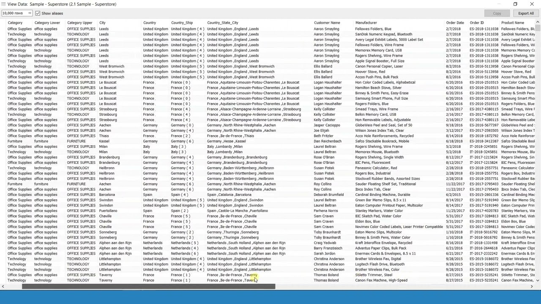The image size is (541, 304).
Task: Select Manufacturer cell Logitech Flash Drive, Bluetooth
Action: (380, 264)
